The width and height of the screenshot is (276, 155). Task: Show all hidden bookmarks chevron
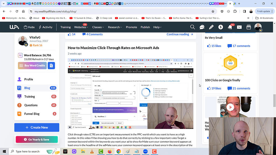[248, 18]
